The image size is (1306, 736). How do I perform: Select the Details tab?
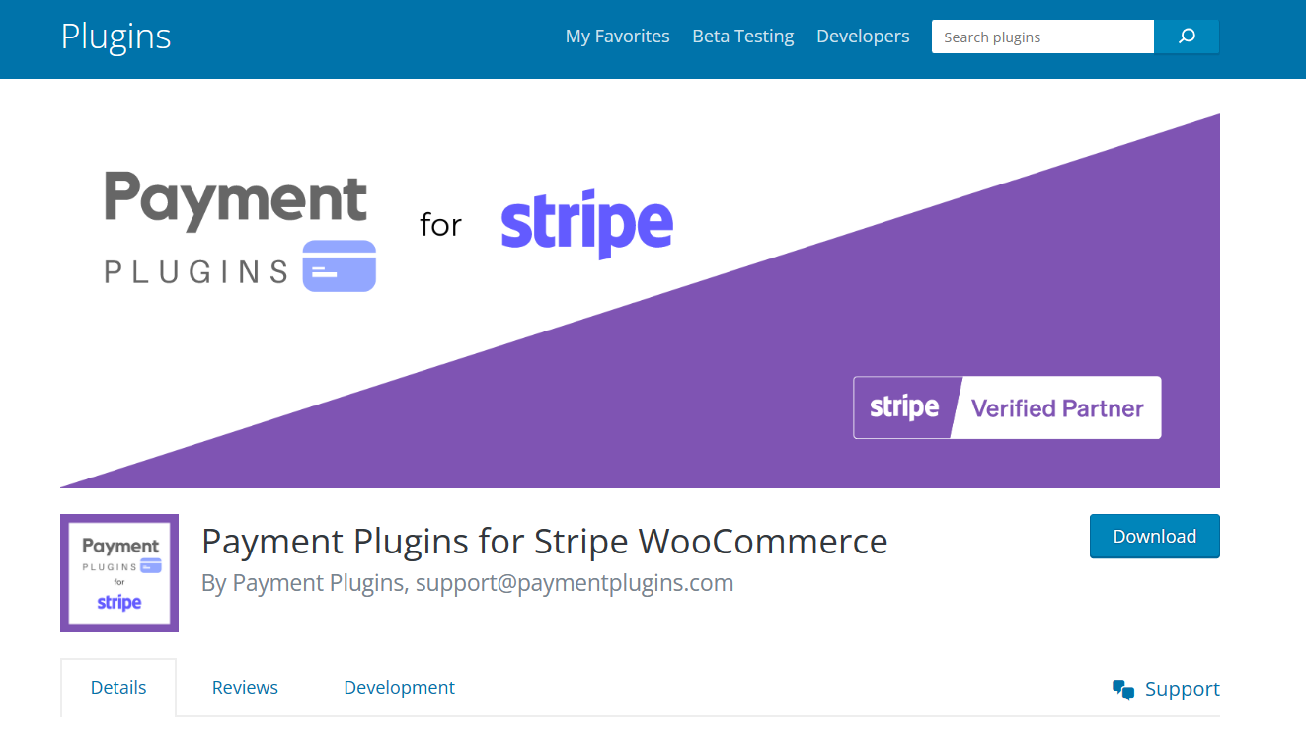click(x=118, y=688)
